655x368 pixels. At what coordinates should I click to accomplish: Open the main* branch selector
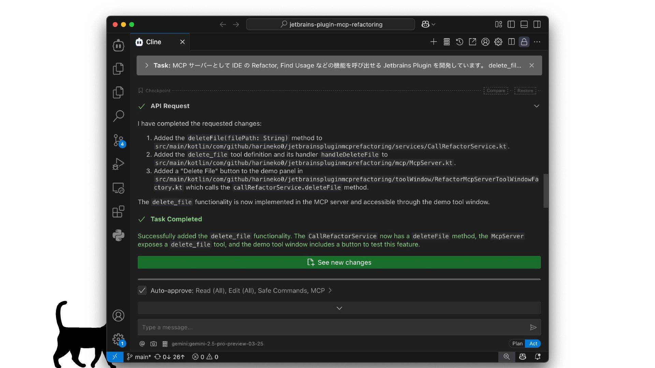tap(139, 357)
